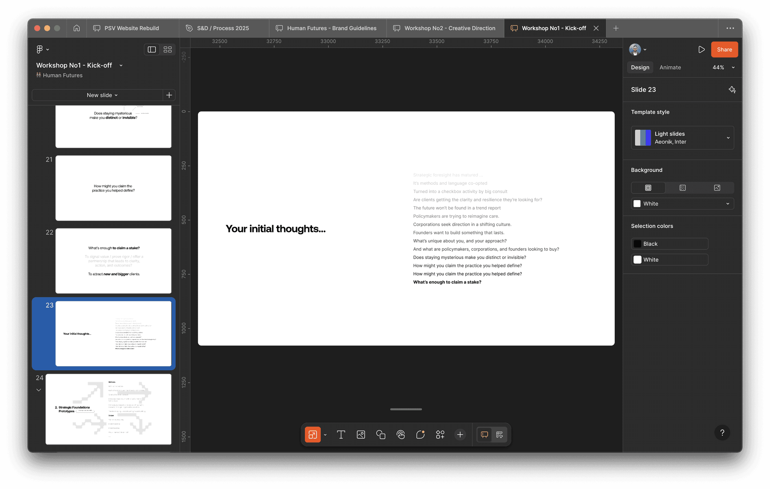This screenshot has width=770, height=489.
Task: Select solid fill background type
Action: pos(648,188)
